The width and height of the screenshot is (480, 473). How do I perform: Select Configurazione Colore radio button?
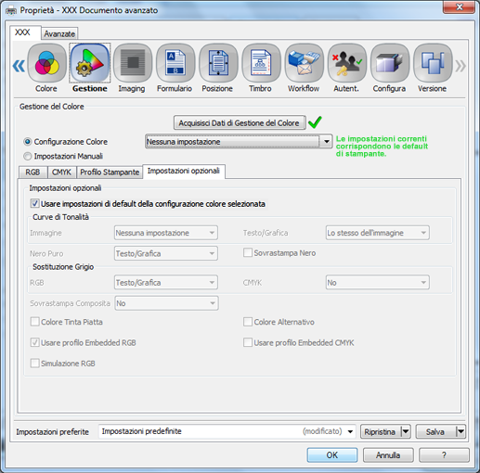tap(28, 142)
